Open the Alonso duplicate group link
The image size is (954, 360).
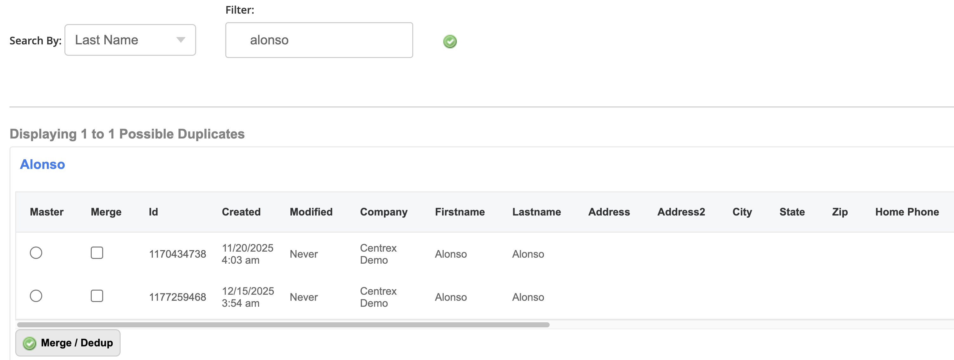point(43,164)
